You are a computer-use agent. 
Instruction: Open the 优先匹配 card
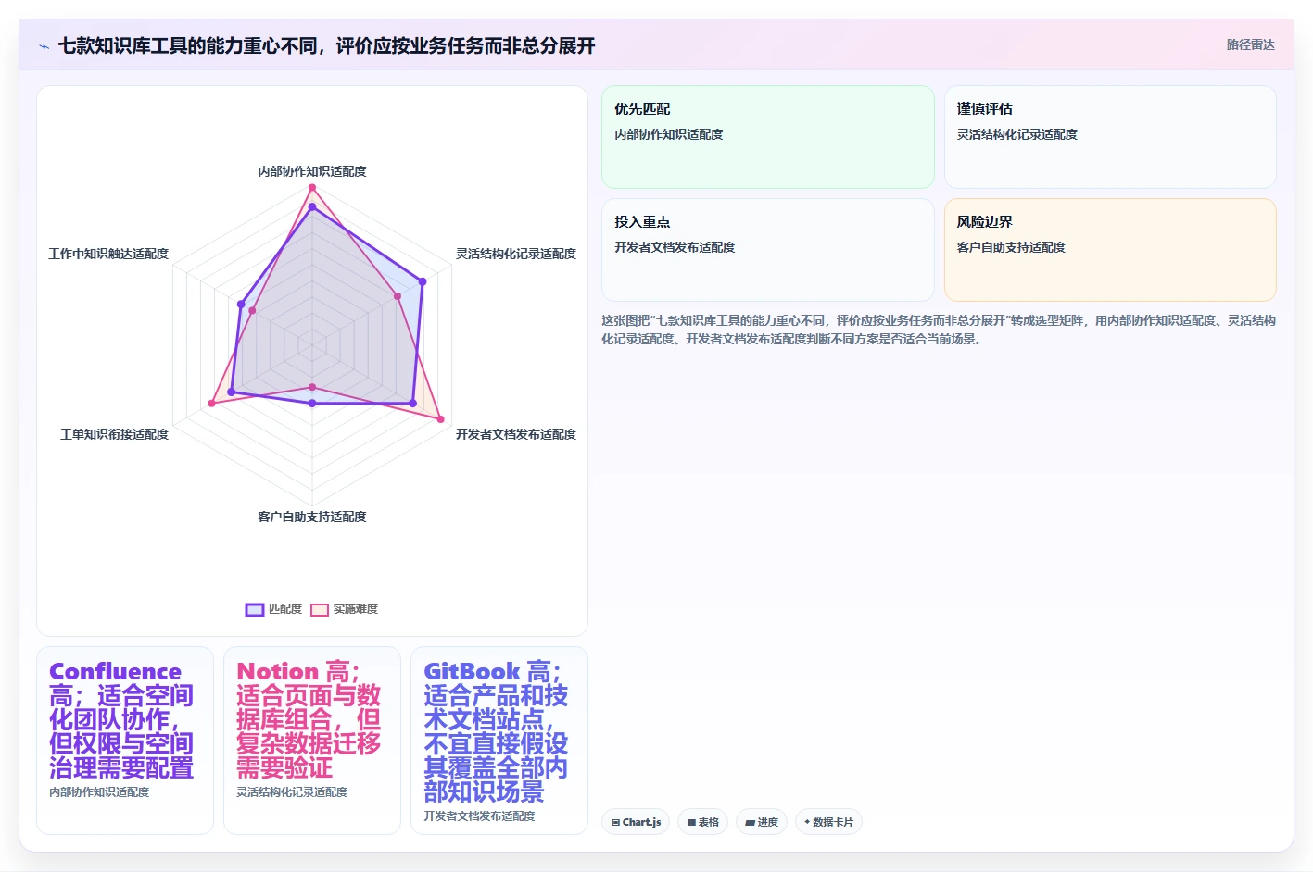pos(768,137)
